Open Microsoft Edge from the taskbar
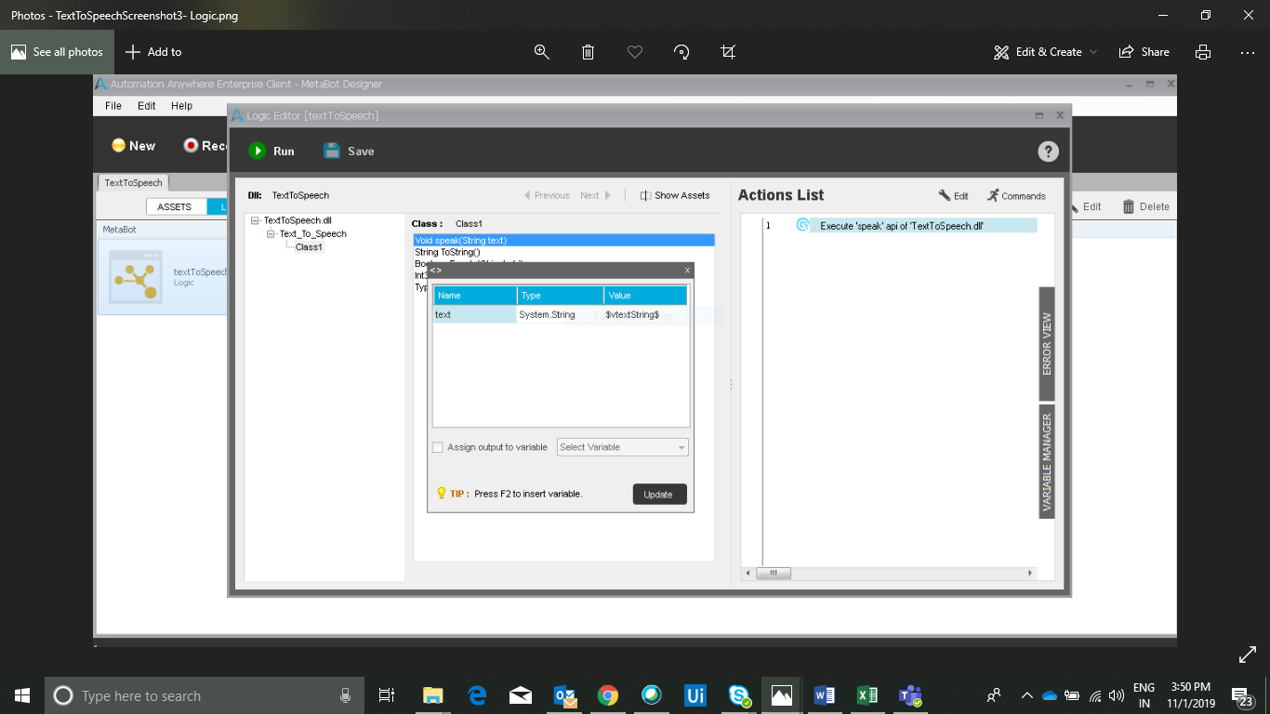1270x714 pixels. [x=478, y=695]
